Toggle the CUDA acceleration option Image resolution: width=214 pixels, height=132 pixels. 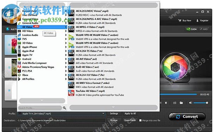coord(191,29)
